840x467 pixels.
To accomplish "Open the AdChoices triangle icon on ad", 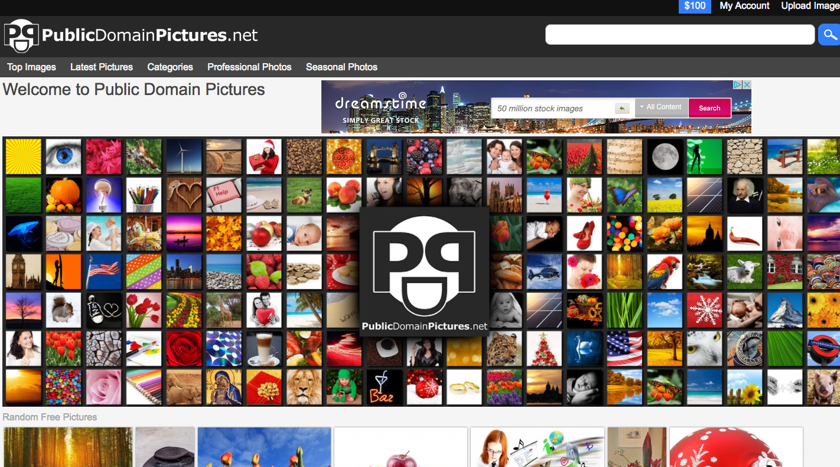I will (x=738, y=85).
